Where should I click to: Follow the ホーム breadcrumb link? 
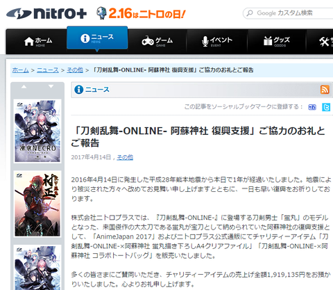click(20, 70)
